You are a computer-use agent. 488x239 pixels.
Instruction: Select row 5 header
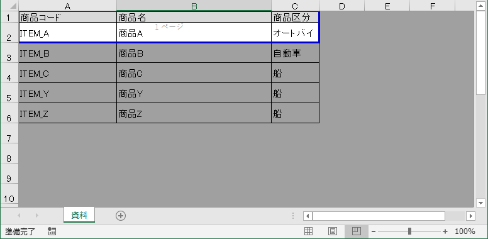9,93
